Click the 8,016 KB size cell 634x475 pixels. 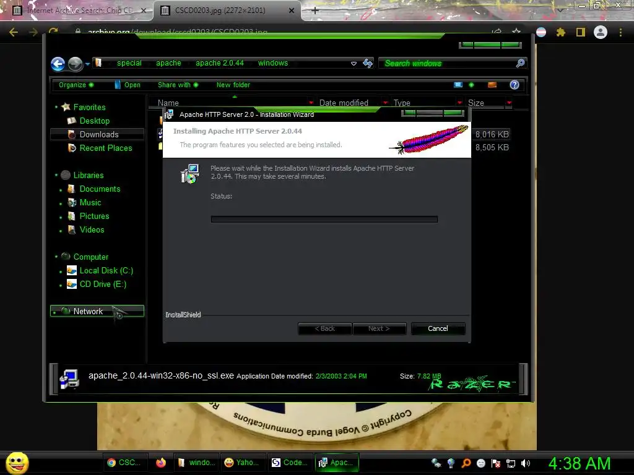click(492, 134)
